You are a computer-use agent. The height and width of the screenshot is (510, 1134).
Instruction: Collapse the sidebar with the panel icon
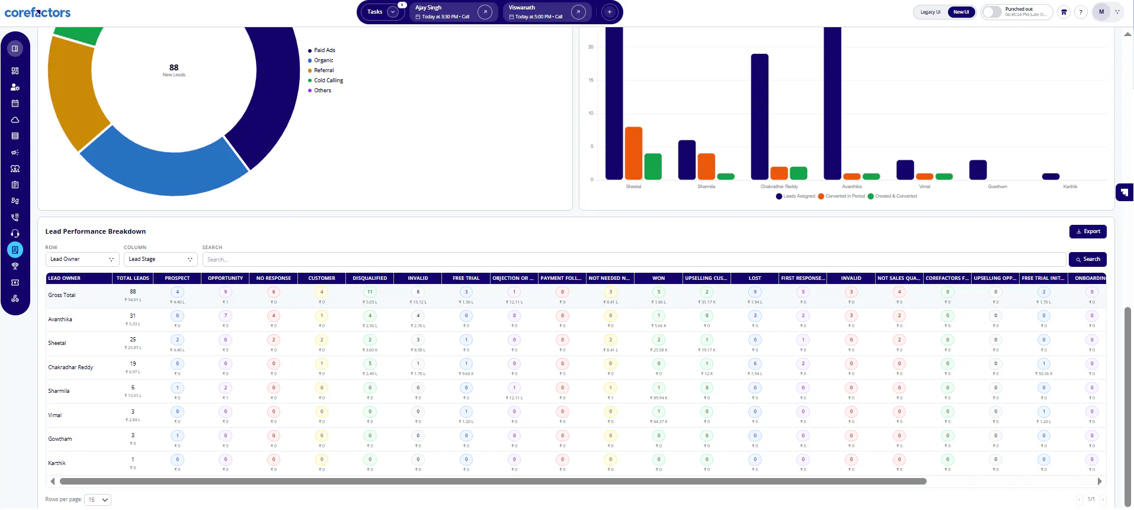click(x=15, y=49)
